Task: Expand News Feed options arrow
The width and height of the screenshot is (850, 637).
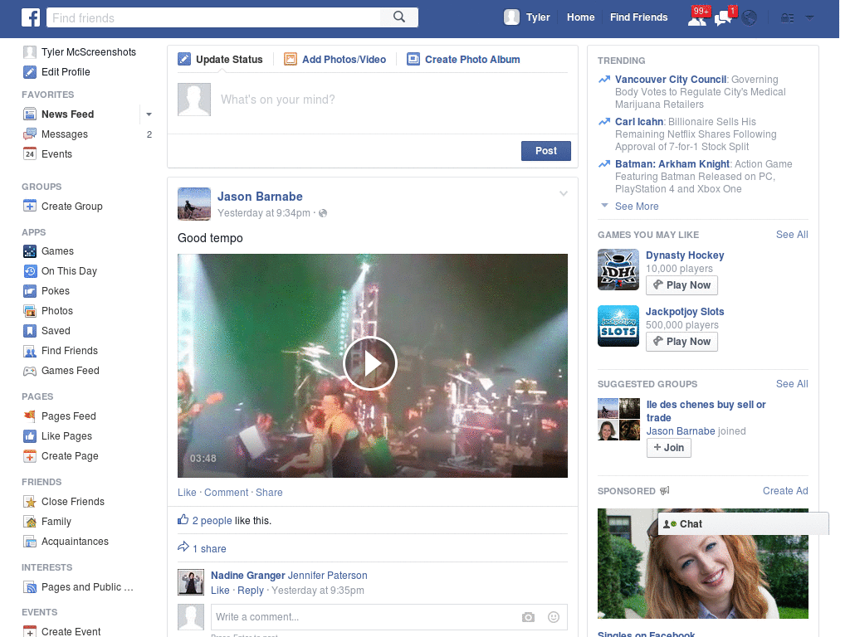Action: coord(149,114)
